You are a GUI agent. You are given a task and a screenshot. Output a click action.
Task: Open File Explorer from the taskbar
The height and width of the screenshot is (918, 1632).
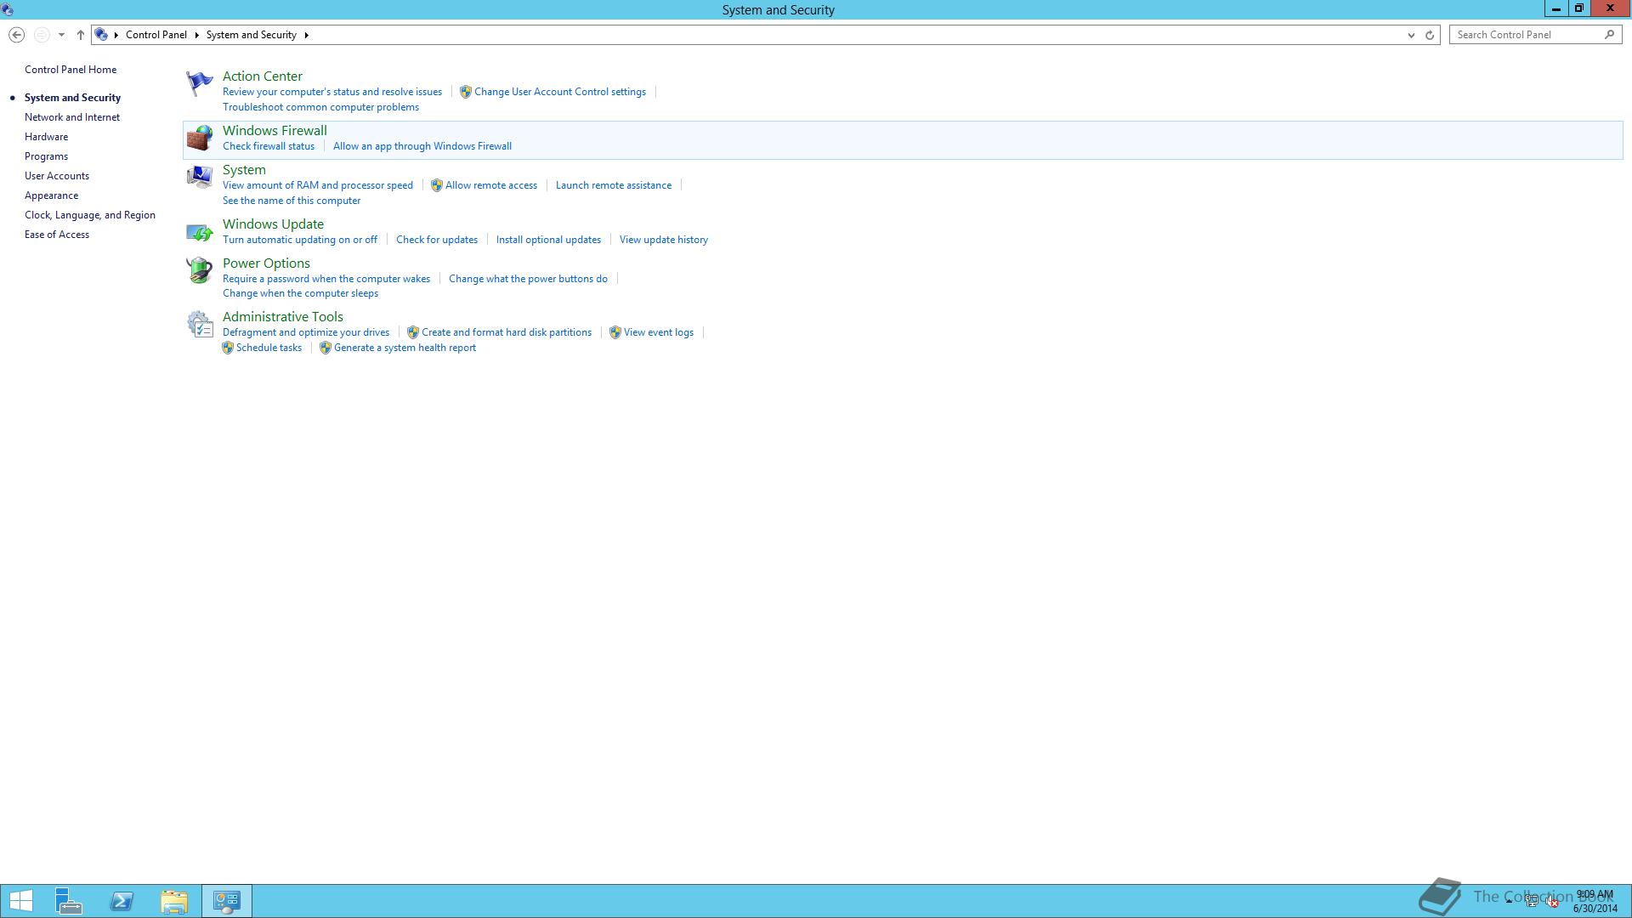point(174,901)
